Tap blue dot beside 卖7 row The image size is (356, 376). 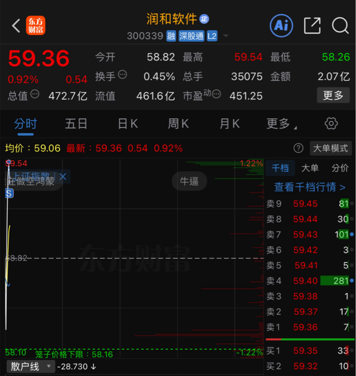click(352, 234)
